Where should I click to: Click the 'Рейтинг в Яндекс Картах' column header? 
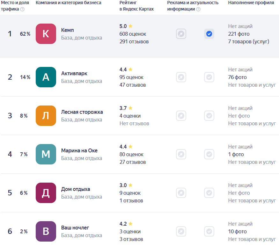coord(137,6)
